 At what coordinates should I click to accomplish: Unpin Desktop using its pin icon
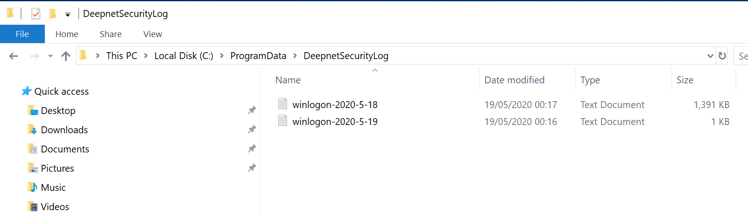(252, 110)
